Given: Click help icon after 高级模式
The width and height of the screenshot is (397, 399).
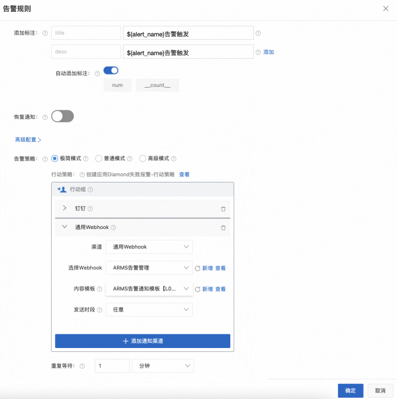Looking at the screenshot, I should point(173,158).
